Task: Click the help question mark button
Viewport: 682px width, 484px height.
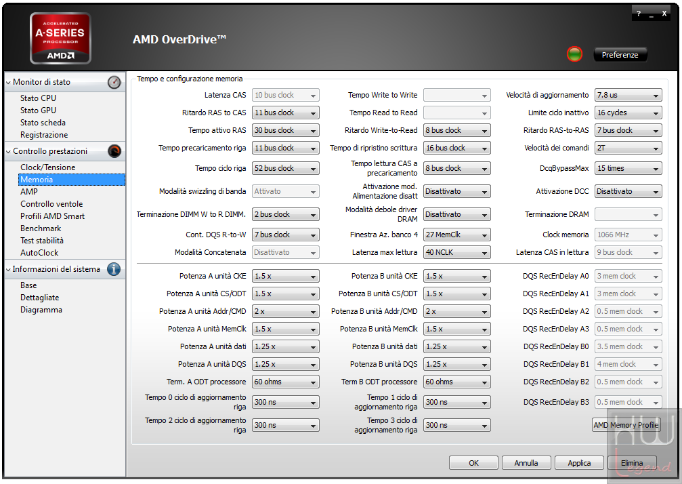Action: (x=639, y=14)
